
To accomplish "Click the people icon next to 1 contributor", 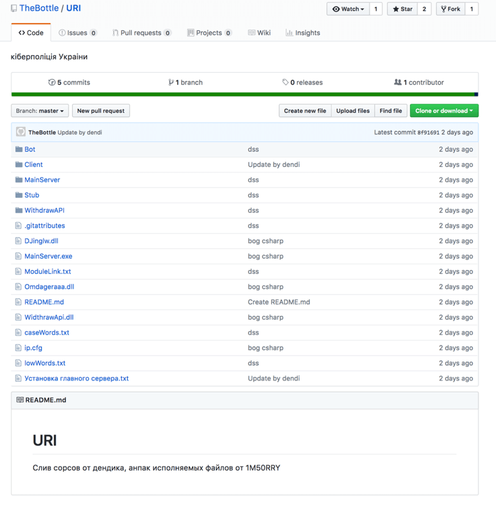I will 398,82.
